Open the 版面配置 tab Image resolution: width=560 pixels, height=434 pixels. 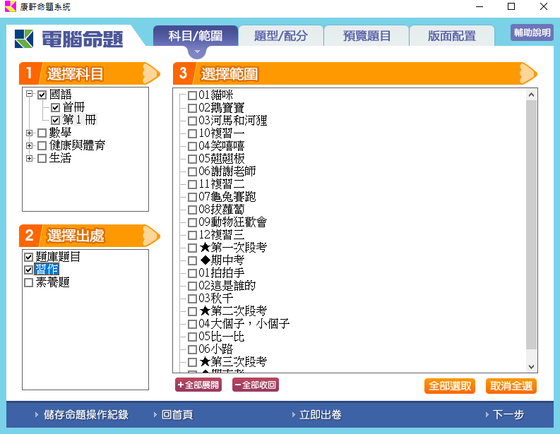[x=451, y=36]
